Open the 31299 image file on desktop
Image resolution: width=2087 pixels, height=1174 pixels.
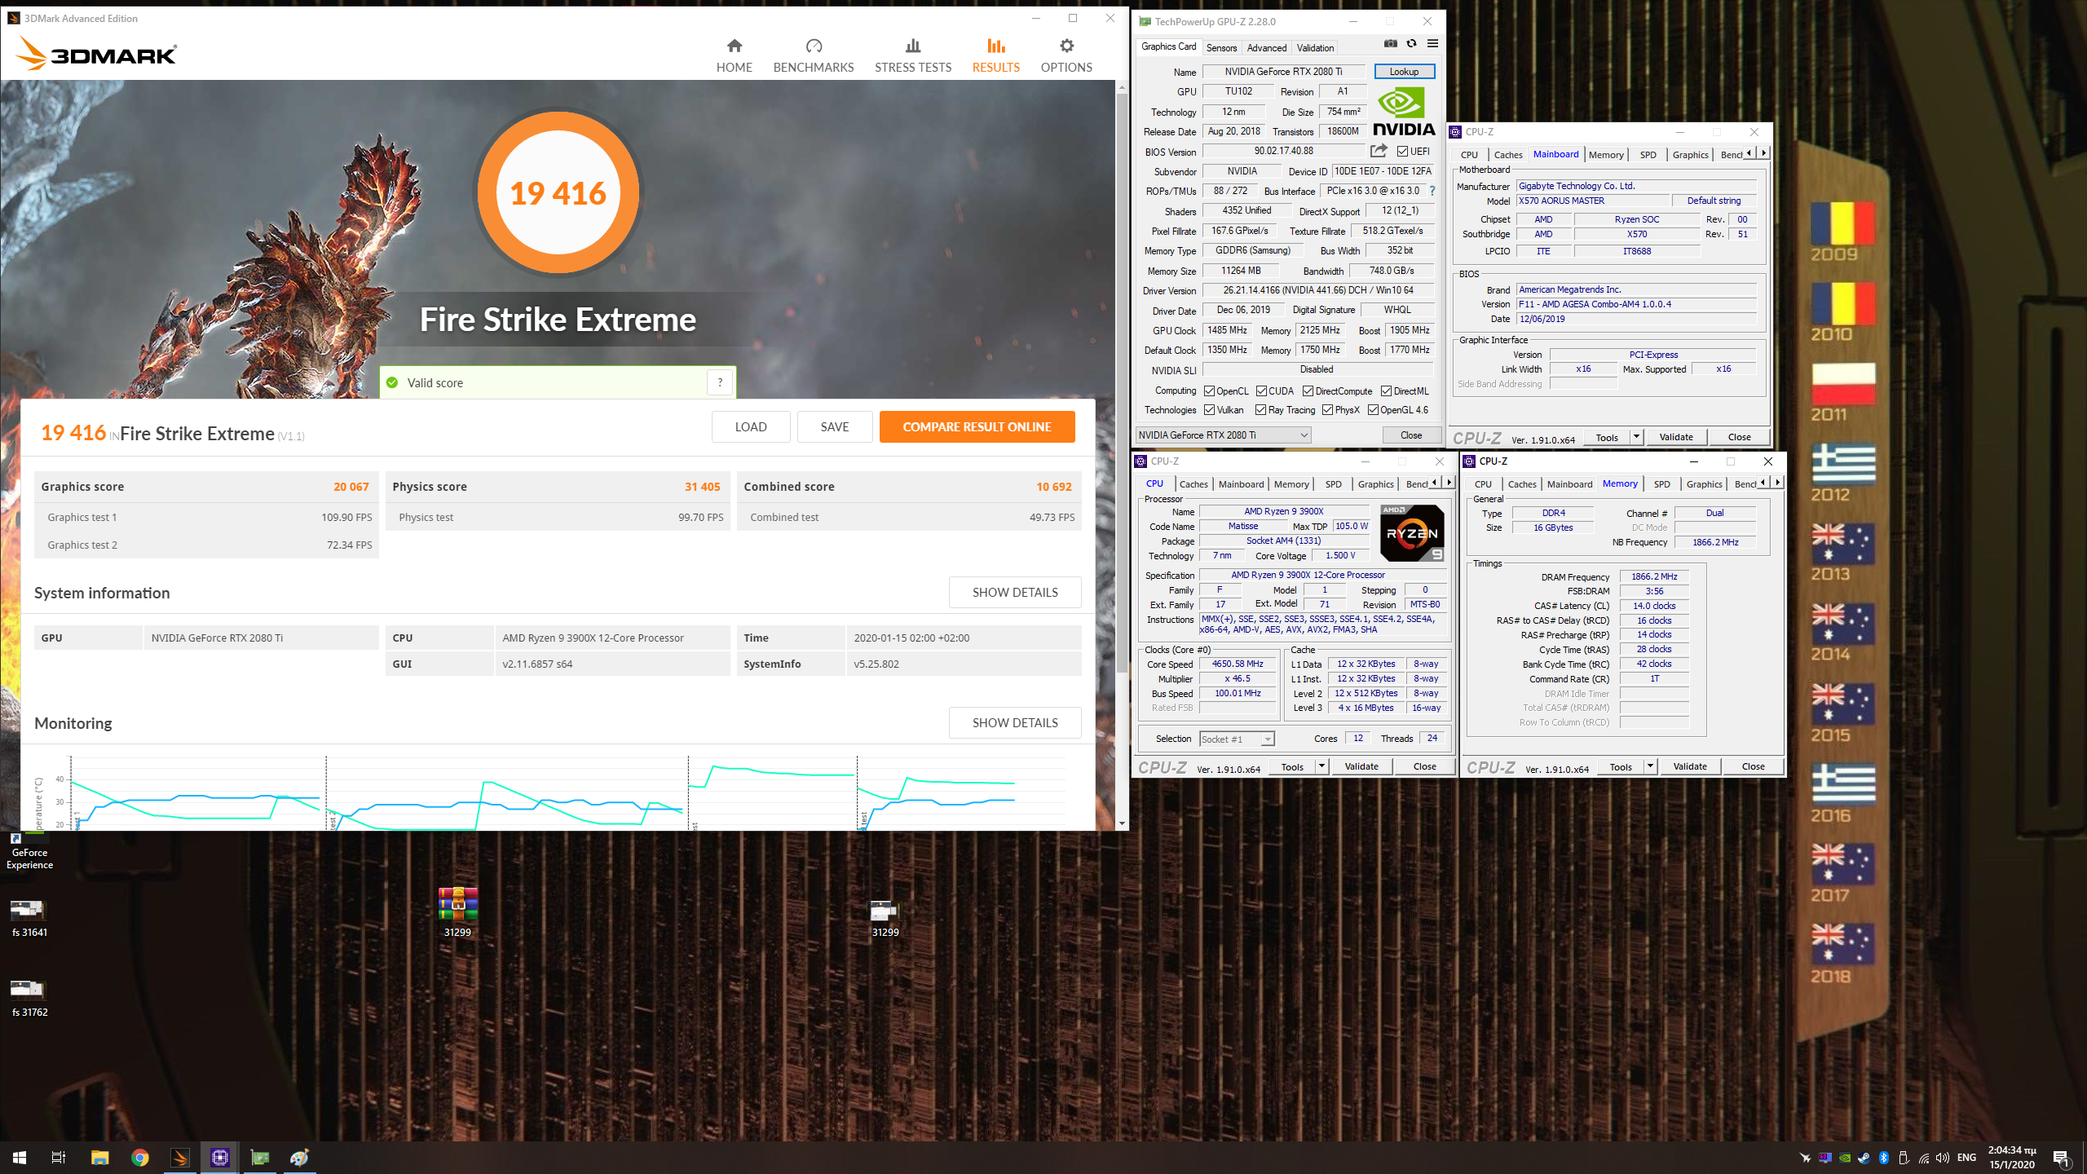tap(885, 917)
